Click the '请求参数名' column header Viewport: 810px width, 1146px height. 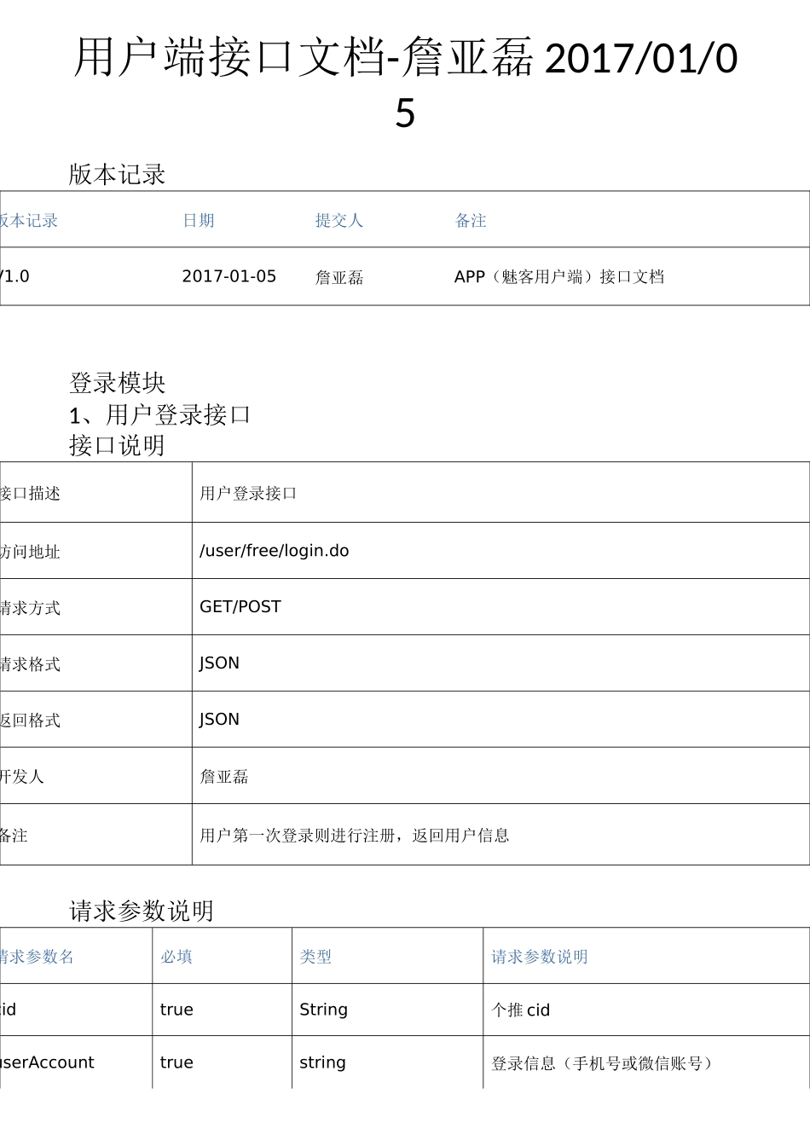(37, 958)
